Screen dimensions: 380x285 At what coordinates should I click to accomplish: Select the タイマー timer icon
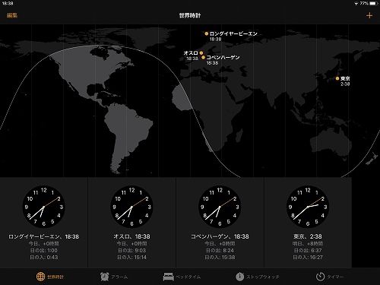(320, 277)
